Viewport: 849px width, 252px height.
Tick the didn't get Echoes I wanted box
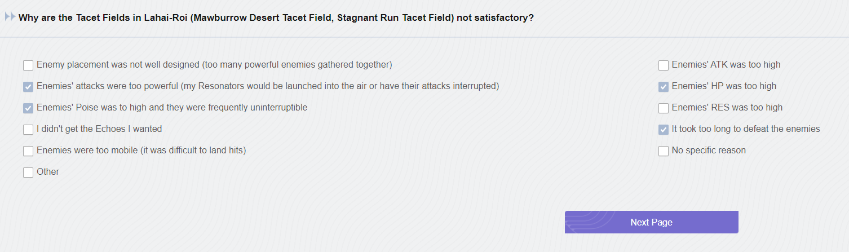tap(28, 130)
